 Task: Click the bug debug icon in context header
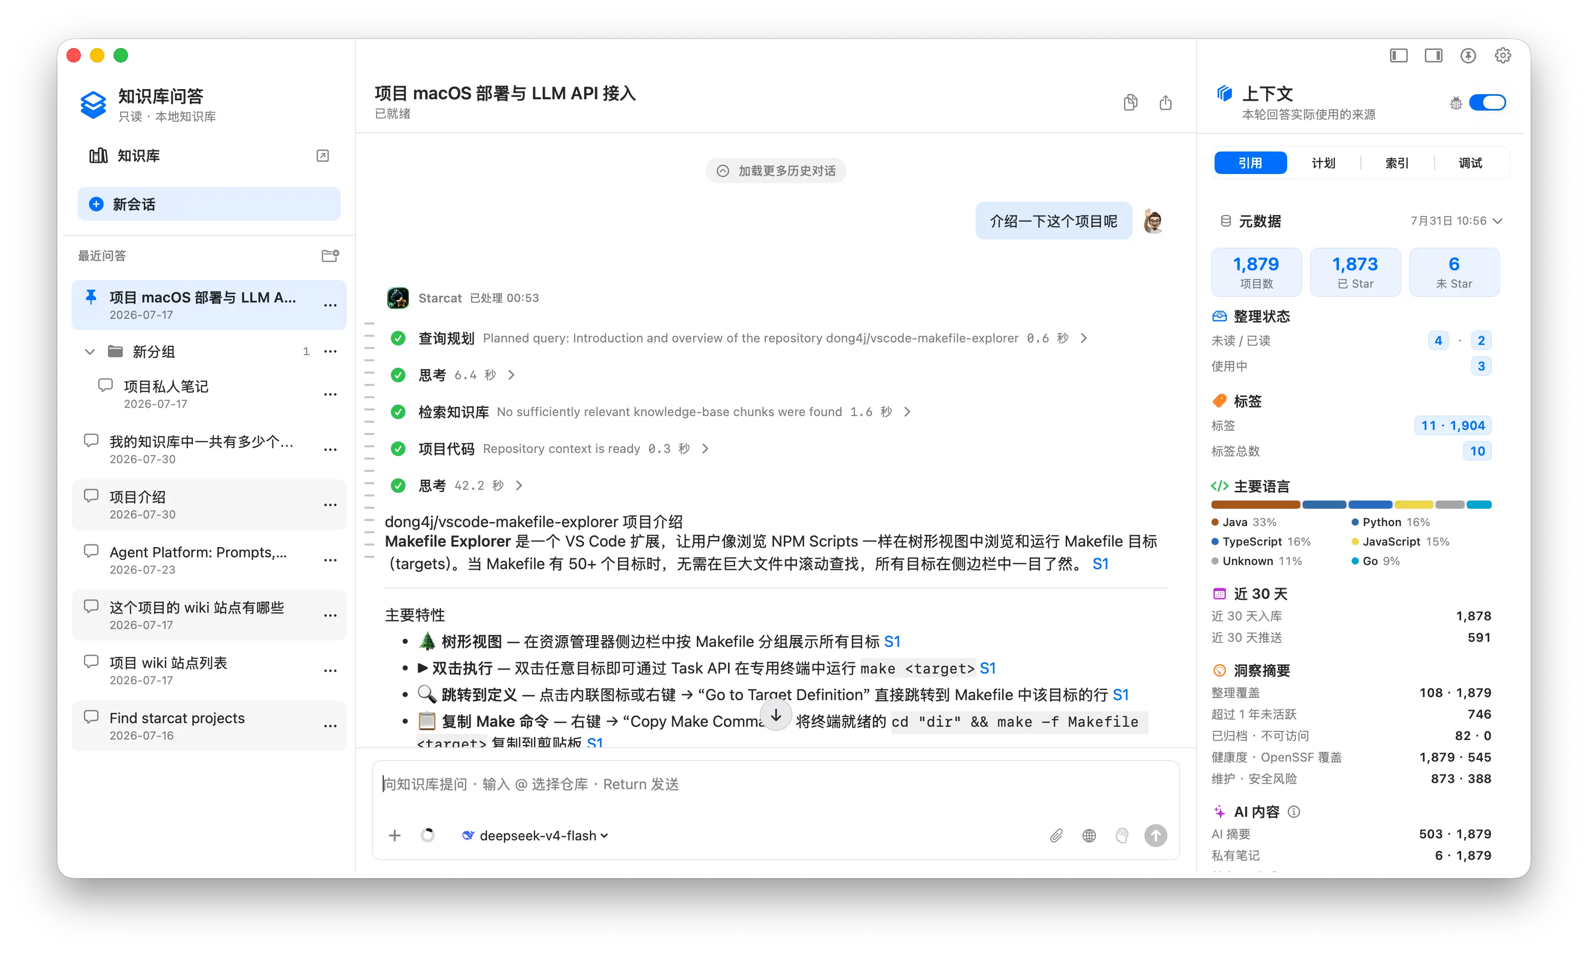[1455, 103]
